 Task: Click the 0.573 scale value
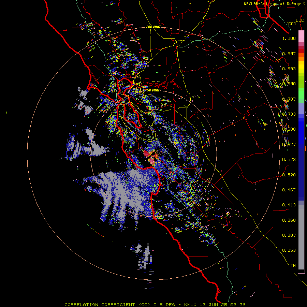coord(289,159)
